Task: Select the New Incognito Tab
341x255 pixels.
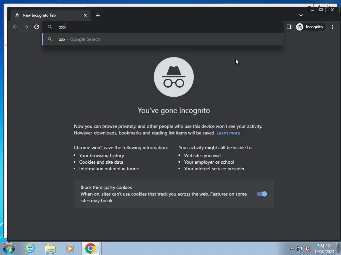Action: tap(51, 15)
